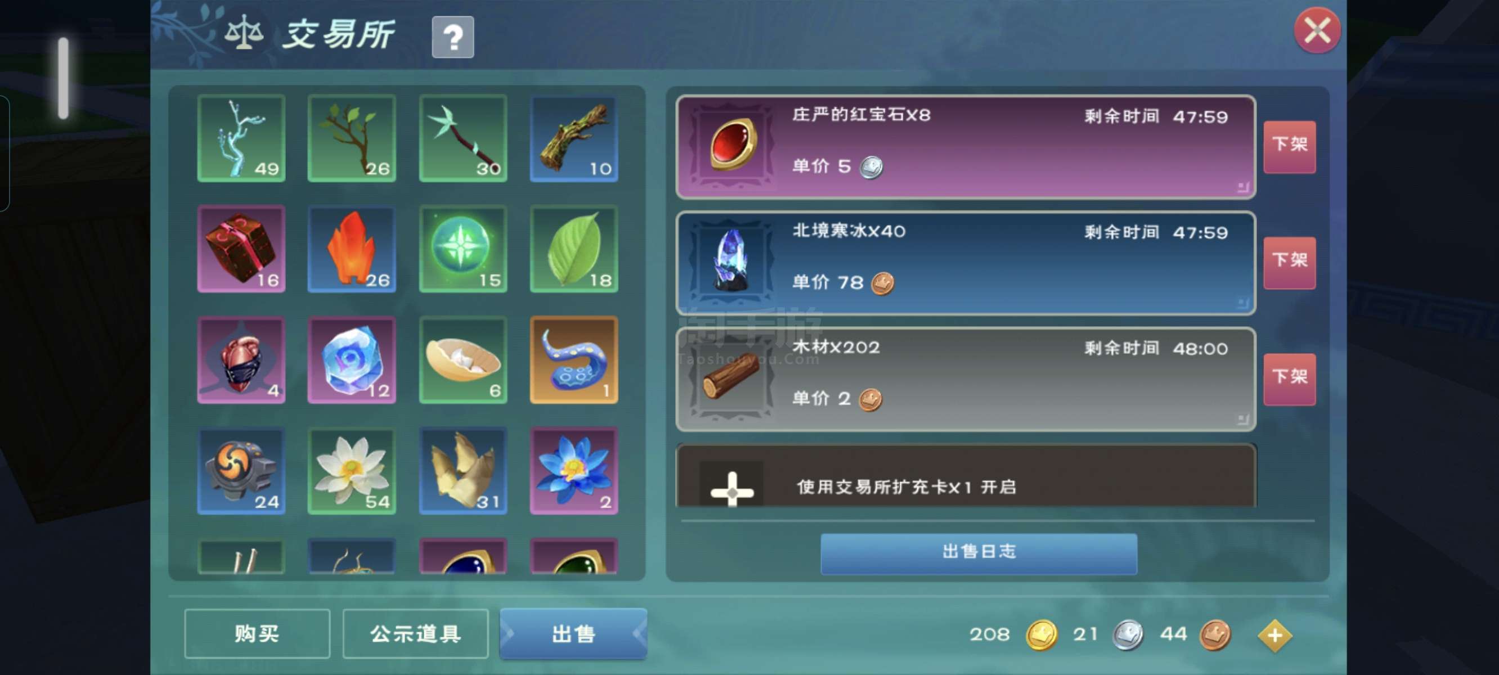1499x675 pixels.
Task: Close the 交易所 window
Action: [1317, 30]
